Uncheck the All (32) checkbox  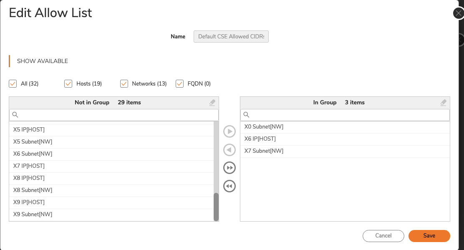(x=13, y=84)
